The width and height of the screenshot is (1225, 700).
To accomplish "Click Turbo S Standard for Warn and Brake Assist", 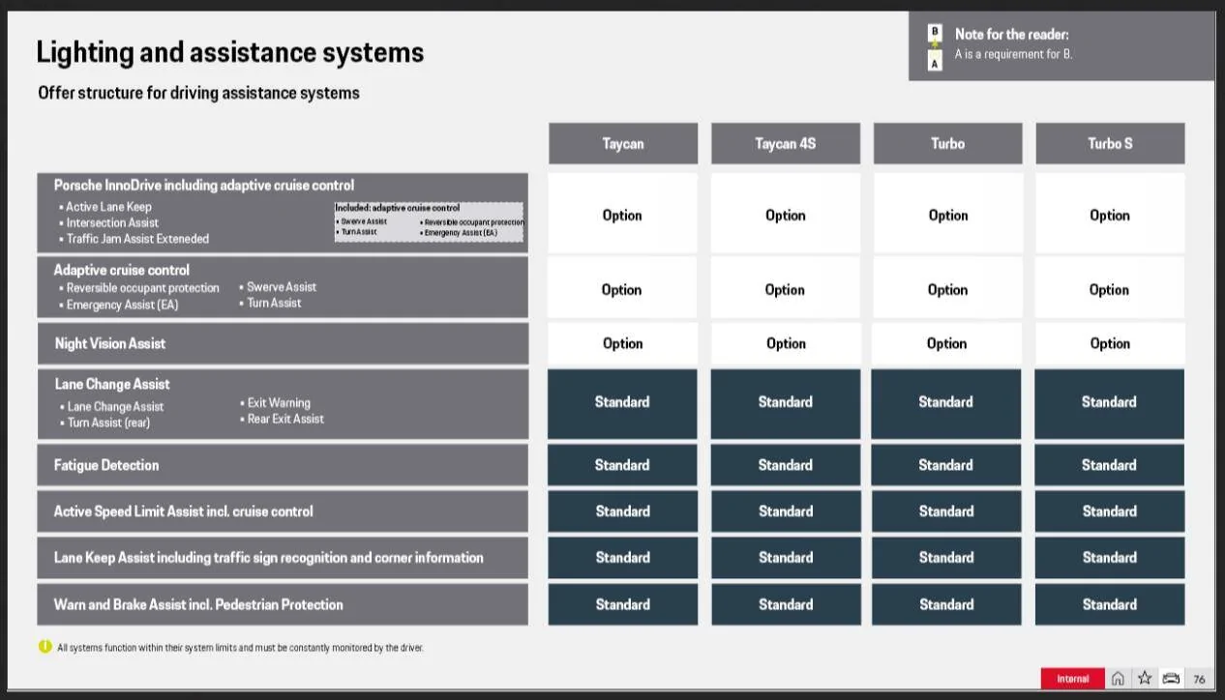I will pos(1110,604).
